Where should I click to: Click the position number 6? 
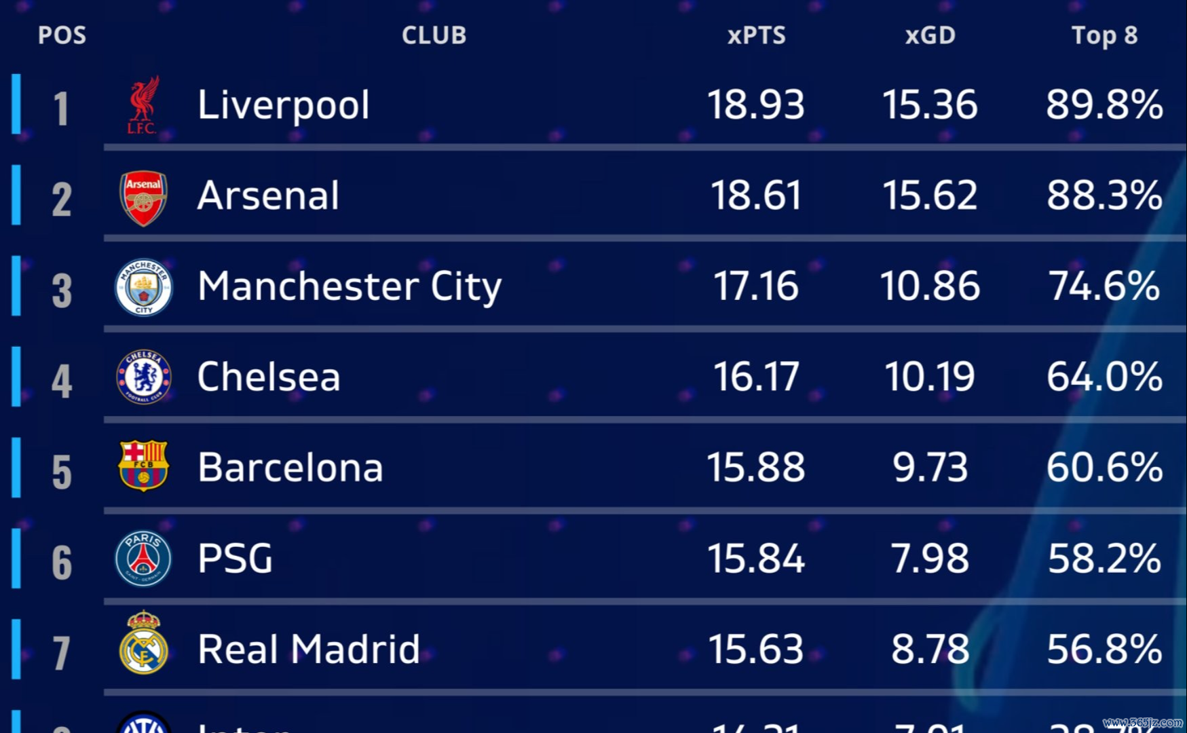(62, 563)
